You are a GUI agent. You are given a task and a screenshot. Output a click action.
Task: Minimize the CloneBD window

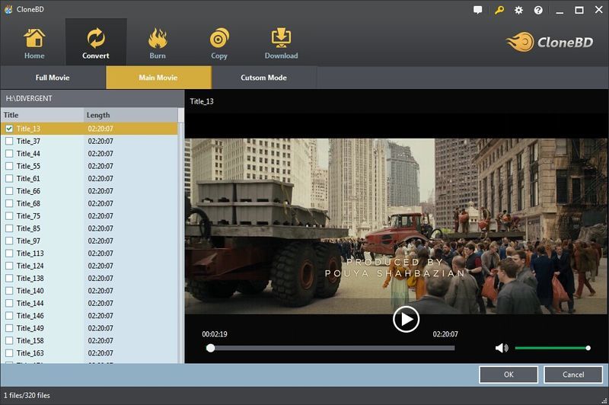pos(560,11)
